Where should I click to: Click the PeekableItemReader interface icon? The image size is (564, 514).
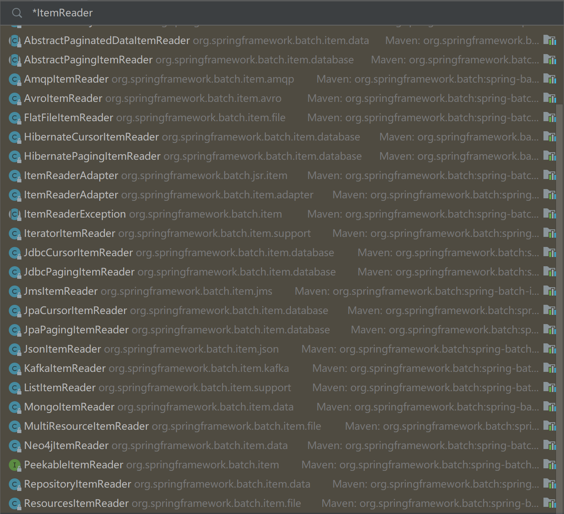[15, 465]
